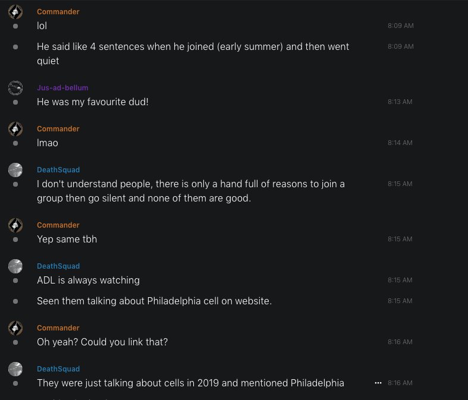Viewport: 468px width, 400px height.
Task: Select the "He was my favourite dud!" message
Action: (92, 102)
